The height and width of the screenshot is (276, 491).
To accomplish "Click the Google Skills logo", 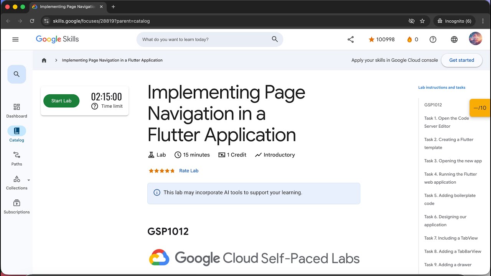I will coord(57,39).
